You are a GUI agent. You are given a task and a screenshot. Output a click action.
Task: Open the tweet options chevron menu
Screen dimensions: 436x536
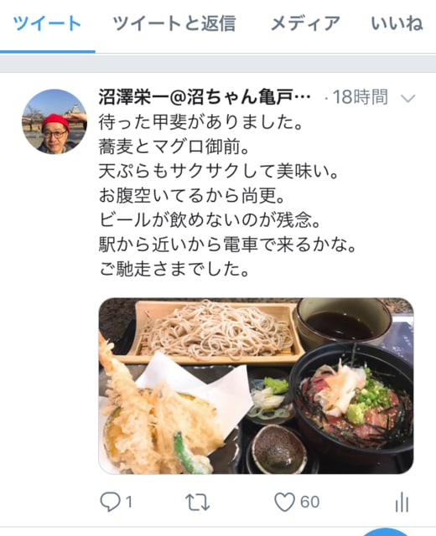click(x=408, y=99)
